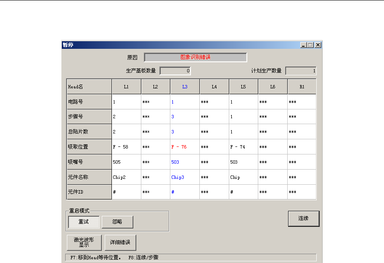The image size is (384, 263).
Task: Click the 生产基板数量 field
Action: pyautogui.click(x=175, y=71)
